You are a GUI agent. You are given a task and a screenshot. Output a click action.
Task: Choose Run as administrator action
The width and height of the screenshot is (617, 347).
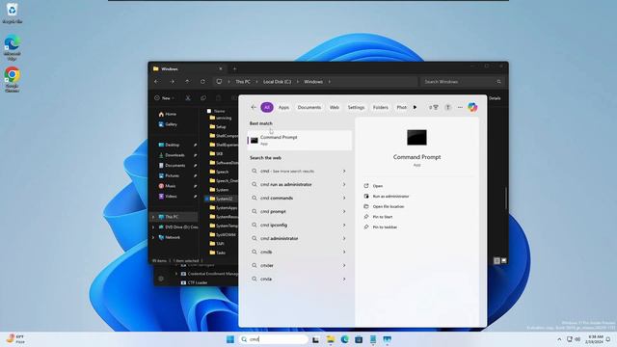pyautogui.click(x=390, y=196)
